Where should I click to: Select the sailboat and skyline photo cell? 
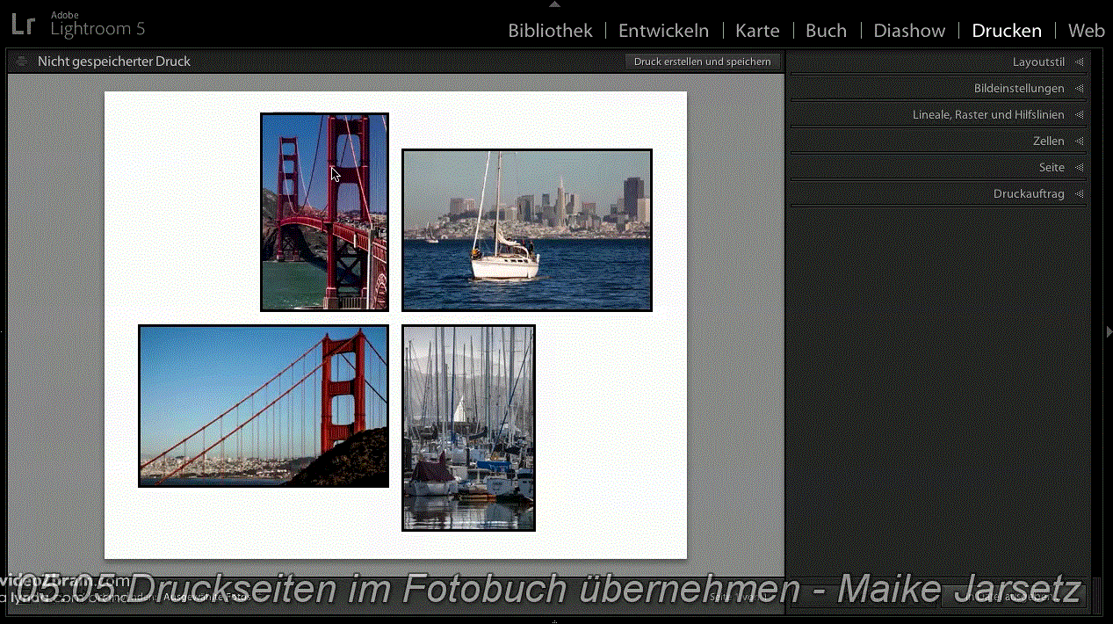click(527, 230)
